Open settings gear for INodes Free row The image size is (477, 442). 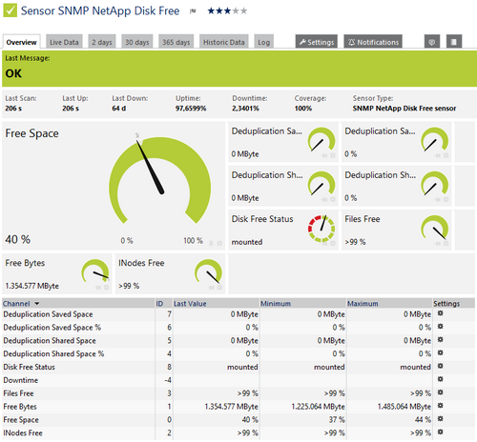(x=440, y=432)
